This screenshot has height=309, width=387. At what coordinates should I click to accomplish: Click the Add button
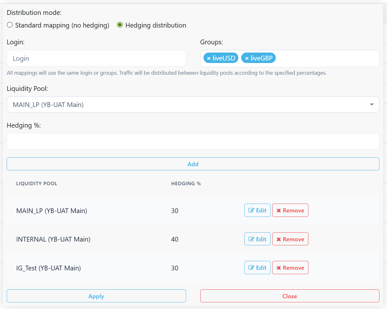tap(193, 164)
